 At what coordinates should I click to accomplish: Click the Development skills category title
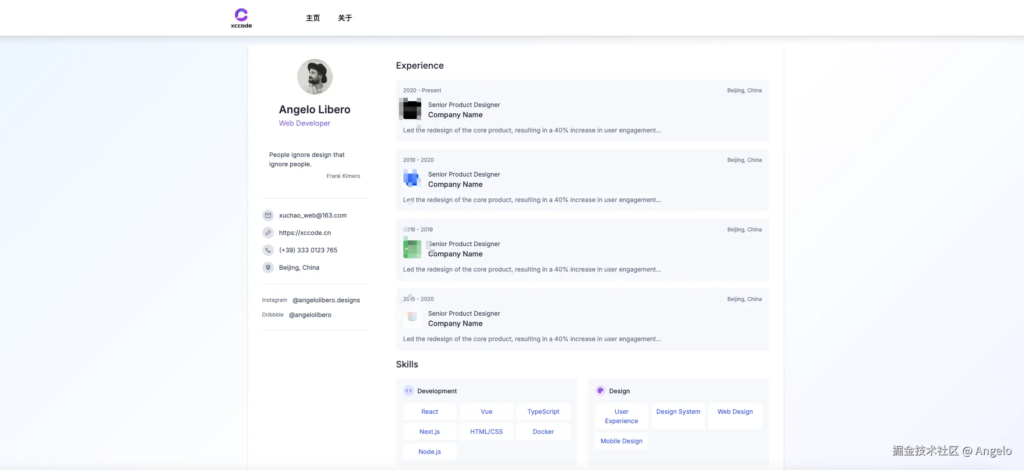[437, 391]
